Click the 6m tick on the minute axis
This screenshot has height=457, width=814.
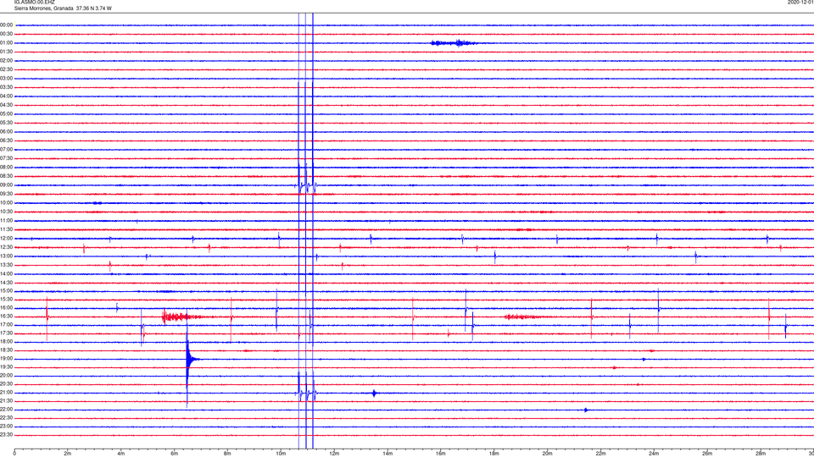(174, 454)
